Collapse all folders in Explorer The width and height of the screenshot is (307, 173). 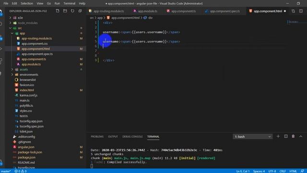tap(80, 11)
